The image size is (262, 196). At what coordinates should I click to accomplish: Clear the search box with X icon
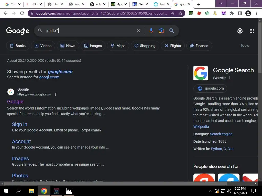pyautogui.click(x=138, y=31)
